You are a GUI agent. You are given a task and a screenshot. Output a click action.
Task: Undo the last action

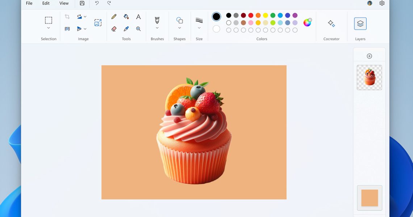[x=97, y=3]
